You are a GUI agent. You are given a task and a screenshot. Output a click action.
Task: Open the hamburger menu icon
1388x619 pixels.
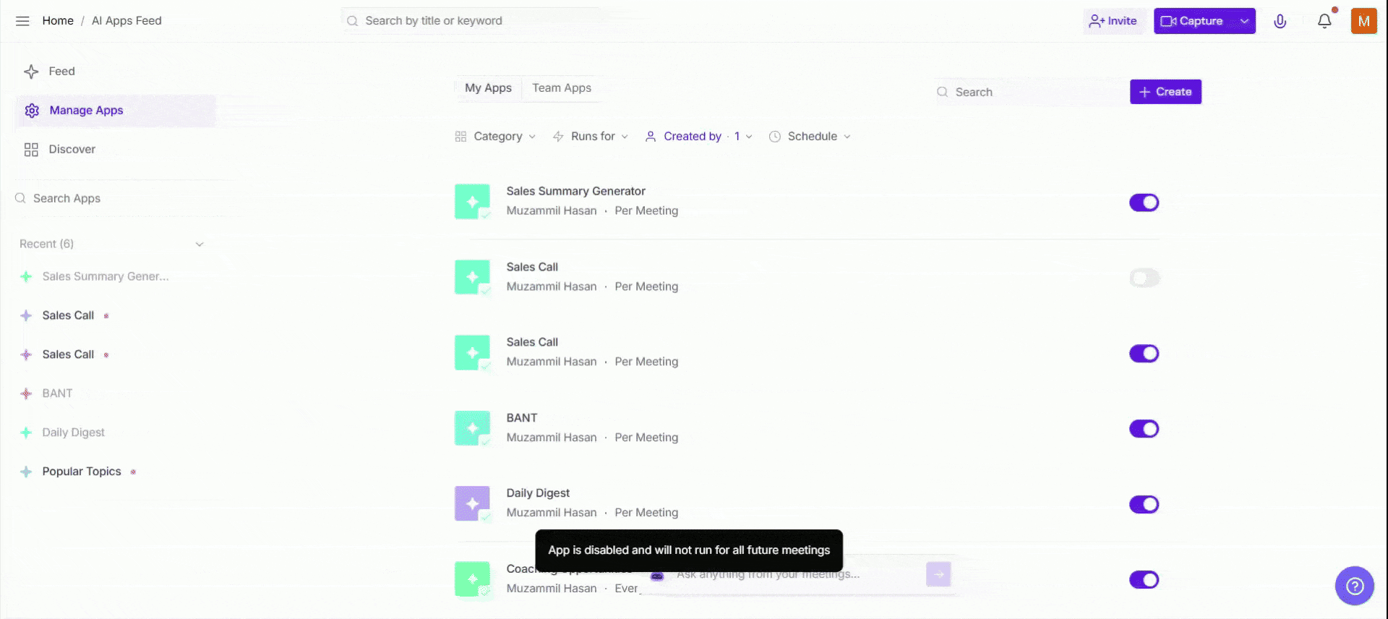click(22, 21)
